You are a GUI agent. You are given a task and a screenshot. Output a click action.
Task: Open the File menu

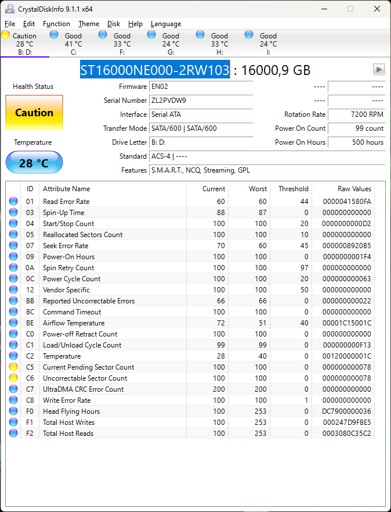(x=10, y=24)
